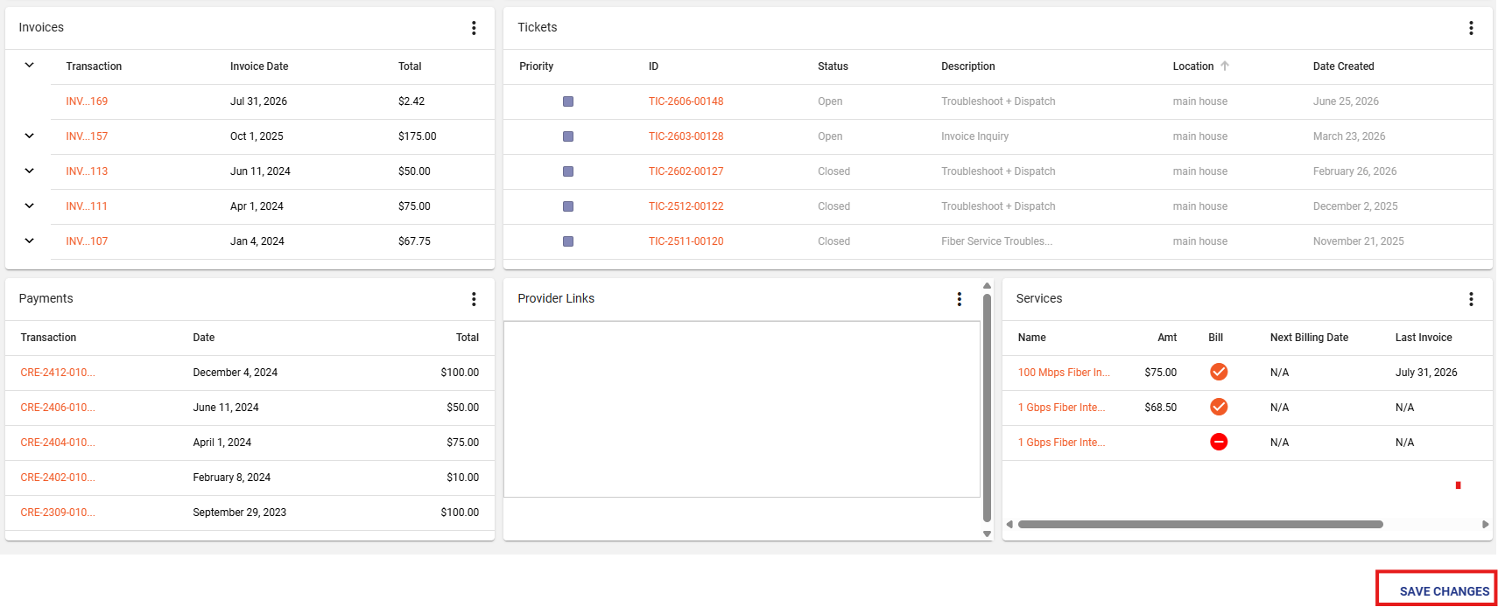Expand all invoices with header chevron
The width and height of the screenshot is (1498, 607).
29,66
